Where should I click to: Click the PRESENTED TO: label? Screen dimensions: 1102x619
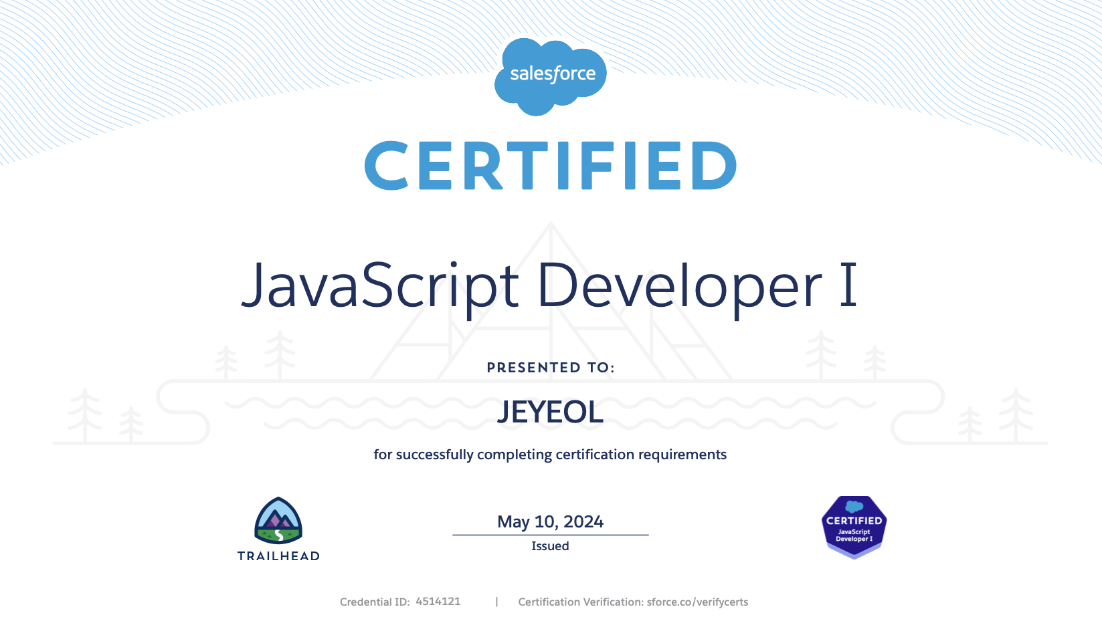[x=550, y=368]
